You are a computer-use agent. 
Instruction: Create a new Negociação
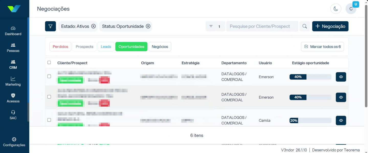tap(330, 26)
